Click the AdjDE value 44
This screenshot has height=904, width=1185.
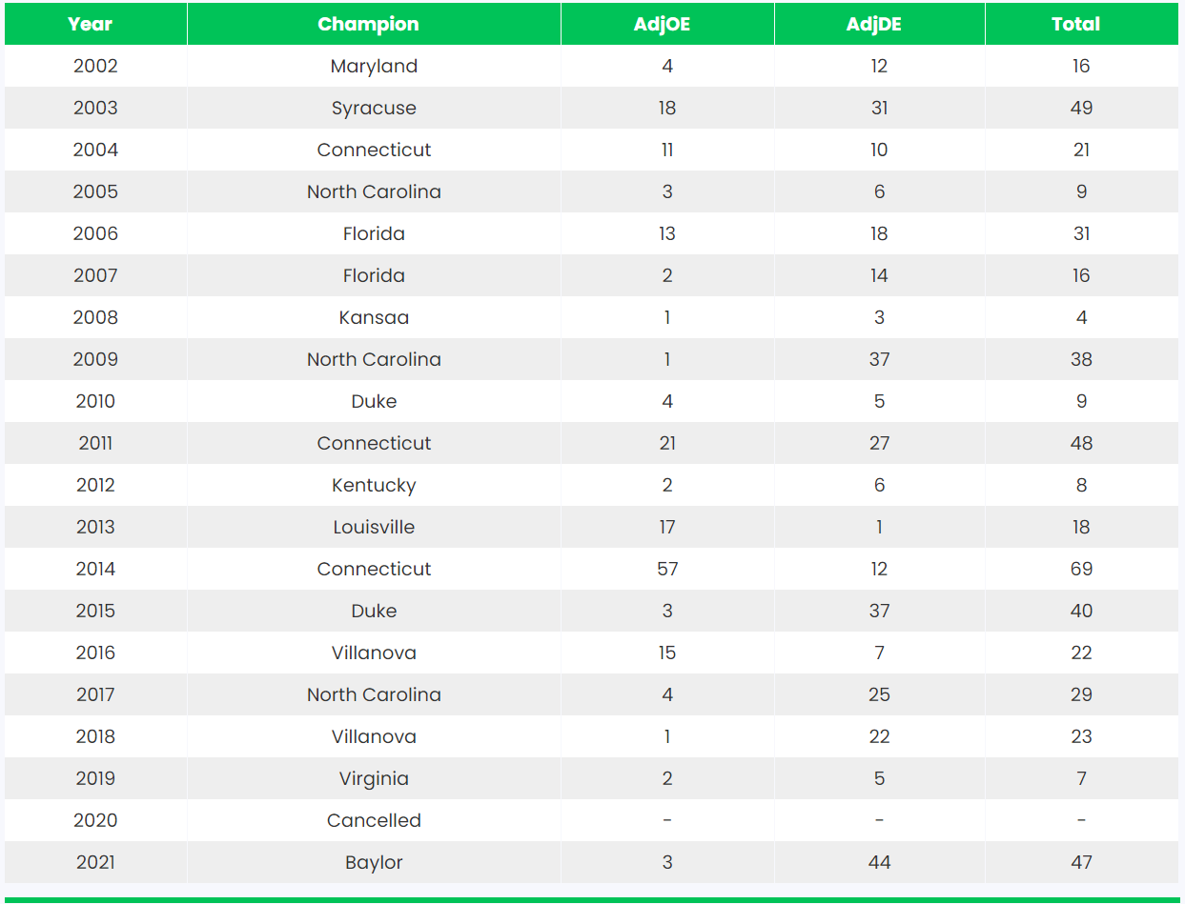click(879, 862)
